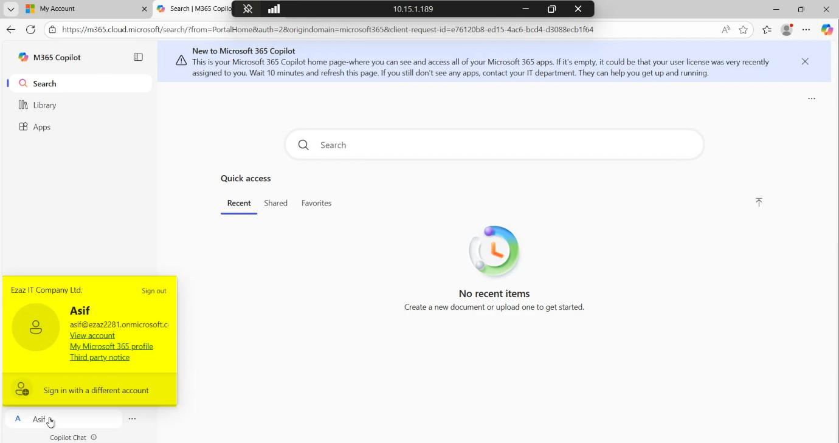The height and width of the screenshot is (443, 839).
Task: Open Search in the left sidebar
Action: pos(80,84)
